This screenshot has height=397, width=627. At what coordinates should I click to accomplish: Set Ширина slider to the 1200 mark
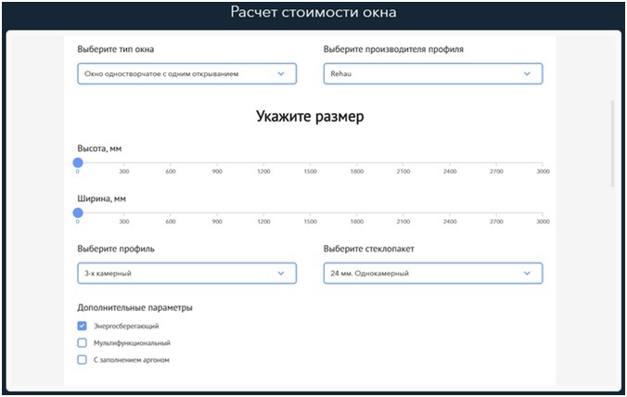(x=263, y=213)
